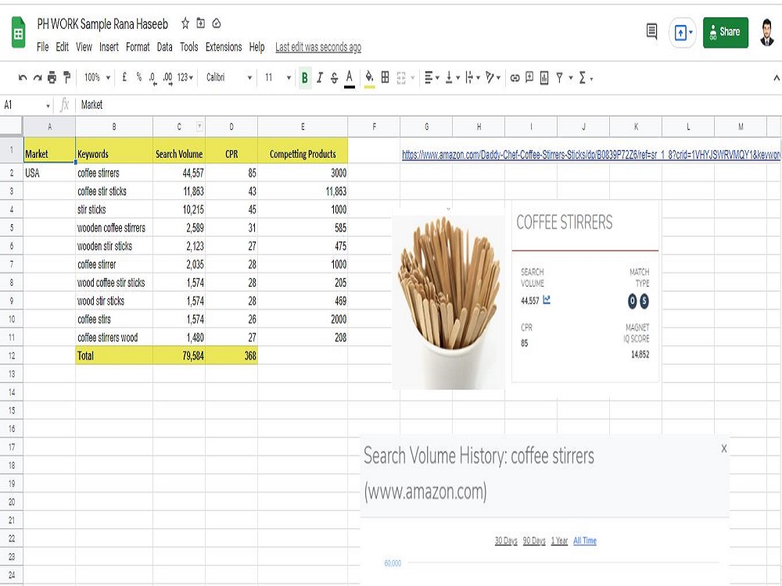Open the fill color picker
Viewport: 782px width, 586px height.
click(x=369, y=78)
